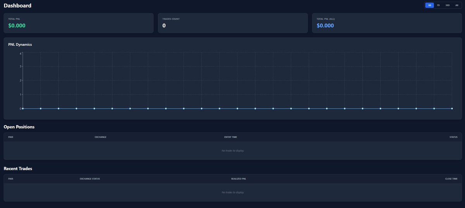
Task: Switch to the 30D time range
Action: (448, 5)
